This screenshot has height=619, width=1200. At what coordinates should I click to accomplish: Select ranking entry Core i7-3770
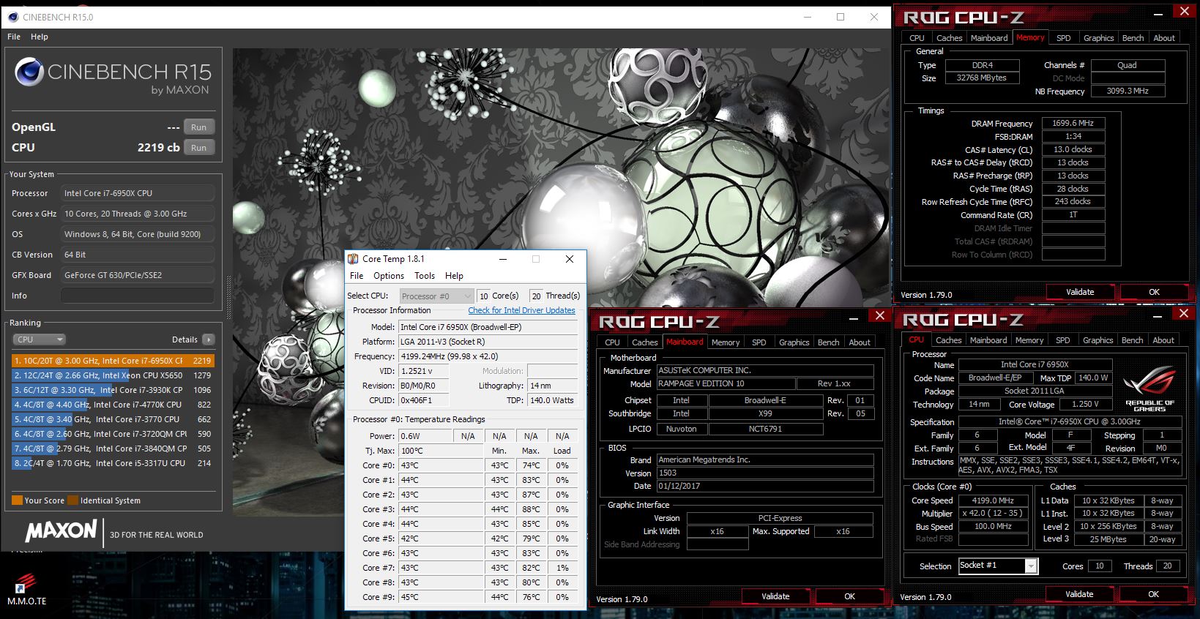tap(113, 419)
